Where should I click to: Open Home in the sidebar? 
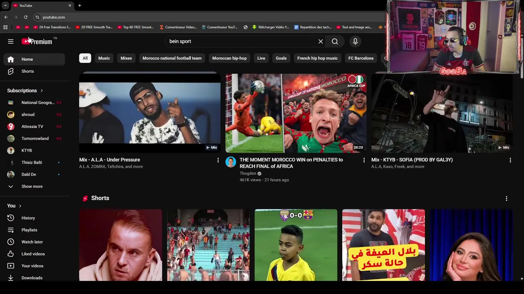(34, 59)
